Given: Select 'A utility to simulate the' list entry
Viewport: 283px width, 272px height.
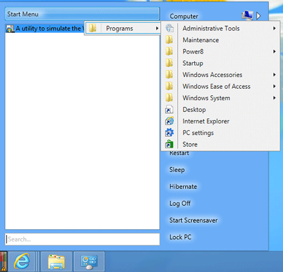Looking at the screenshot, I should [45, 29].
